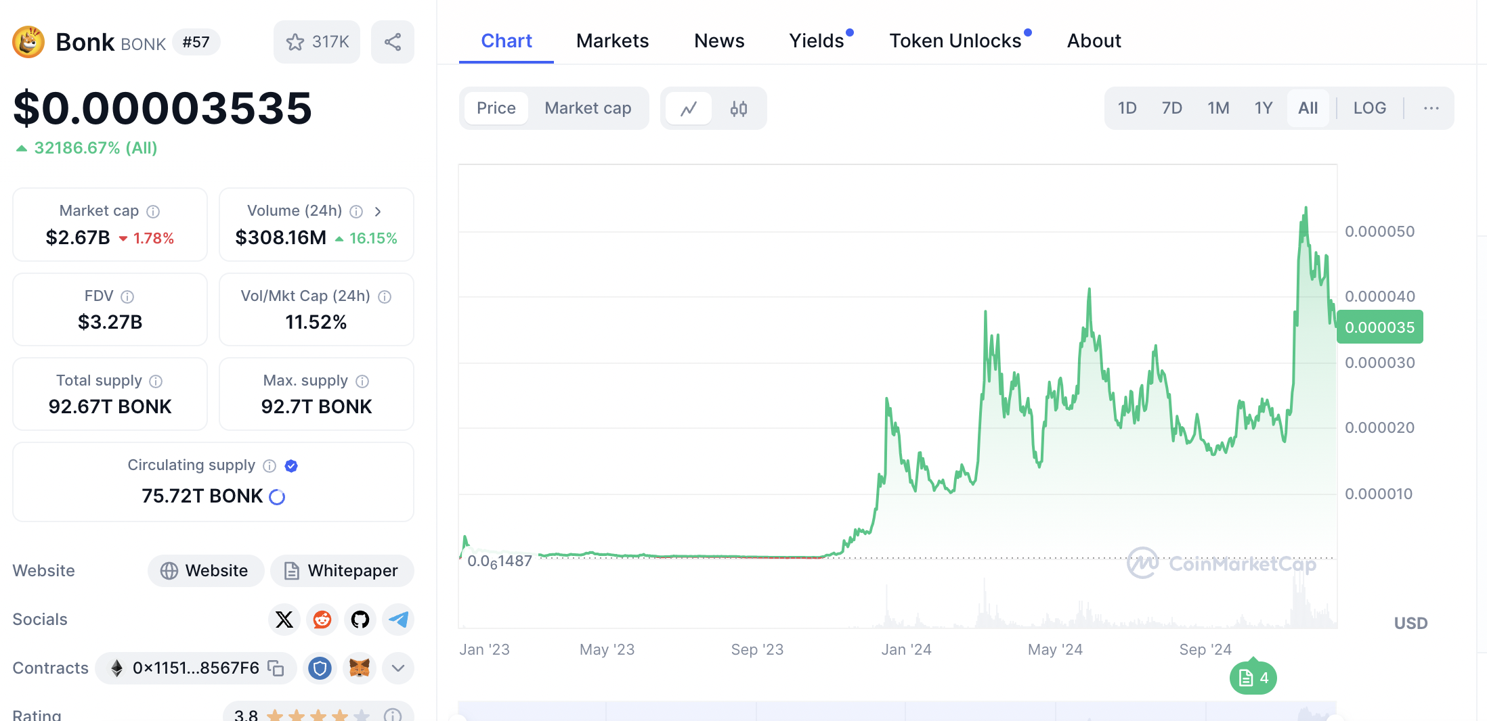This screenshot has height=721, width=1487.
Task: Click the $2.67B market cap value
Action: pos(78,238)
